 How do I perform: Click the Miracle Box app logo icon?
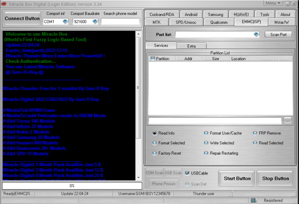click(4, 4)
